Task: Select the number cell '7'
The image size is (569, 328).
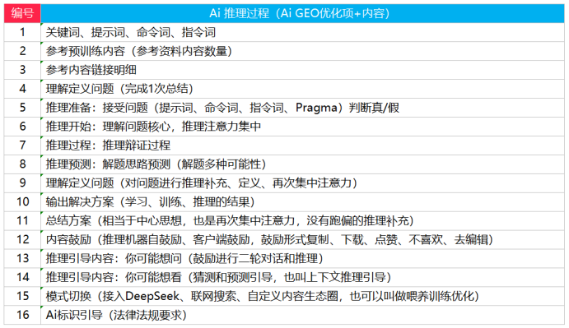Action: pyautogui.click(x=22, y=146)
